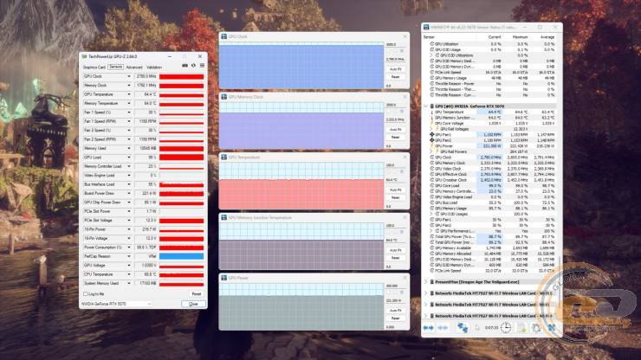Click Auto Fit in GPU Memory Clock graph
The width and height of the screenshot is (641, 360).
click(x=395, y=130)
